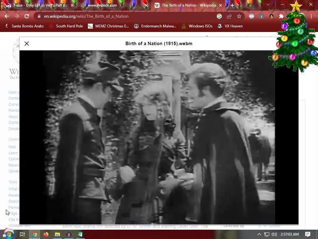
Task: Open the Chrome three-dot menu
Action: [311, 16]
